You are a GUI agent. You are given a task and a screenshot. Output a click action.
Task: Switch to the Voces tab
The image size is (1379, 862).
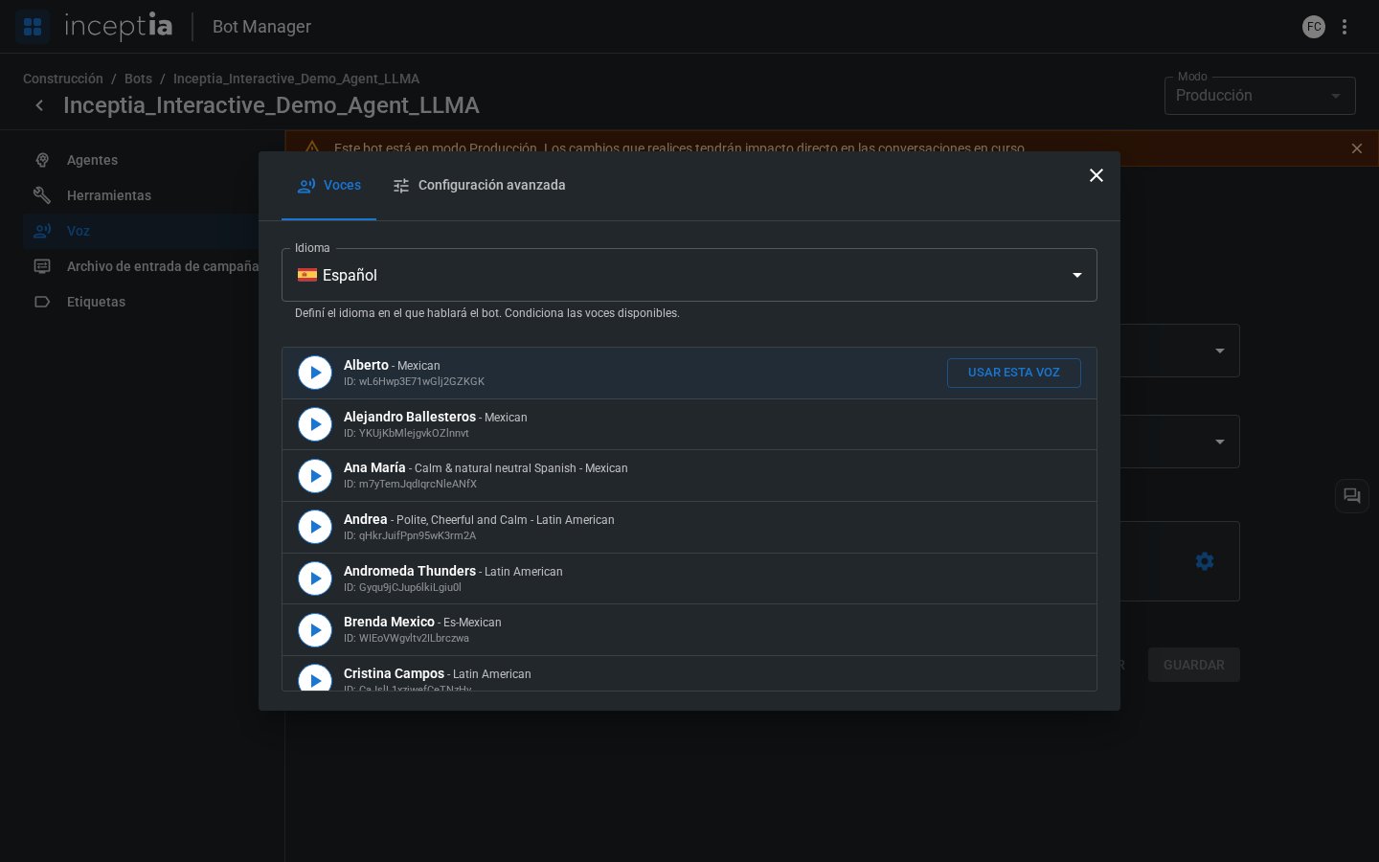click(x=328, y=186)
